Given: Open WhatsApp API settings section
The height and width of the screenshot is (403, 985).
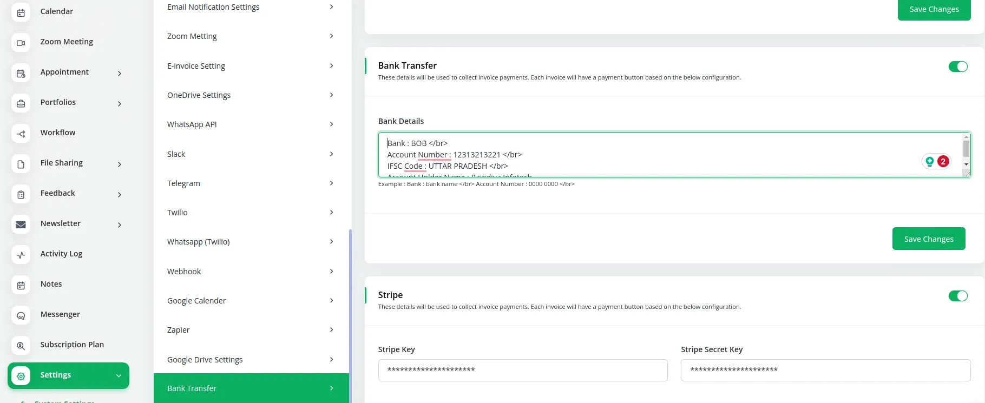Looking at the screenshot, I should 251,124.
